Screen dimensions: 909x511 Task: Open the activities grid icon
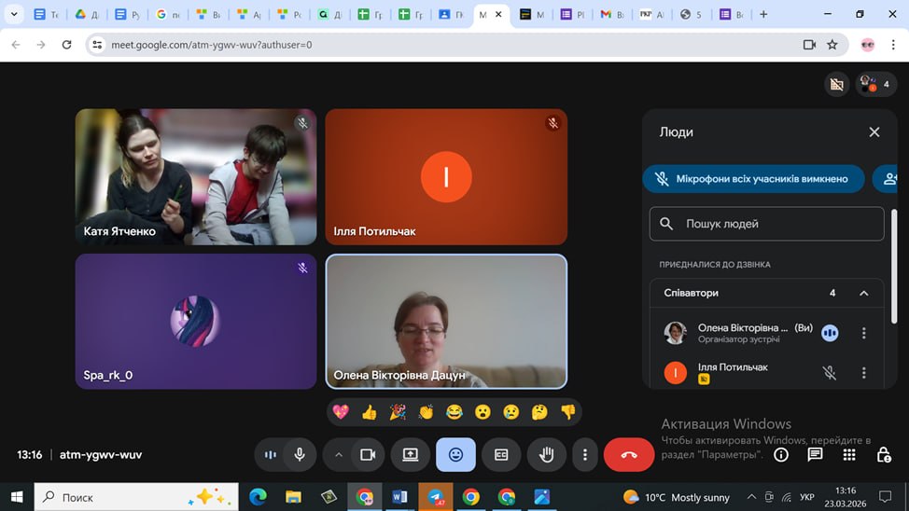[848, 455]
